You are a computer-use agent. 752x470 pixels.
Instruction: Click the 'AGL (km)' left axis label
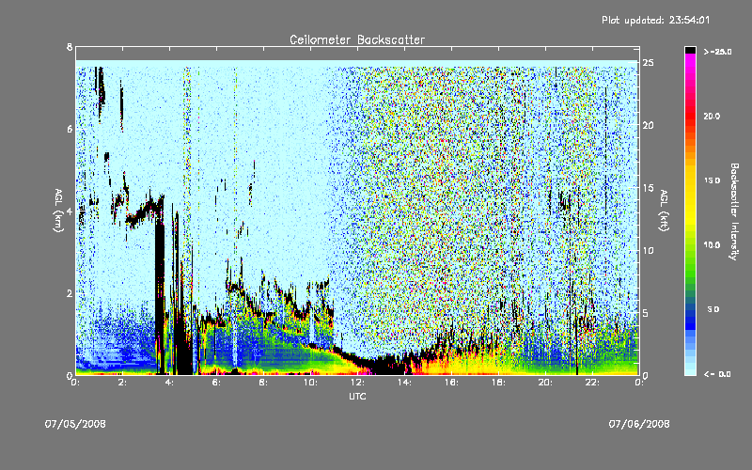coord(58,211)
